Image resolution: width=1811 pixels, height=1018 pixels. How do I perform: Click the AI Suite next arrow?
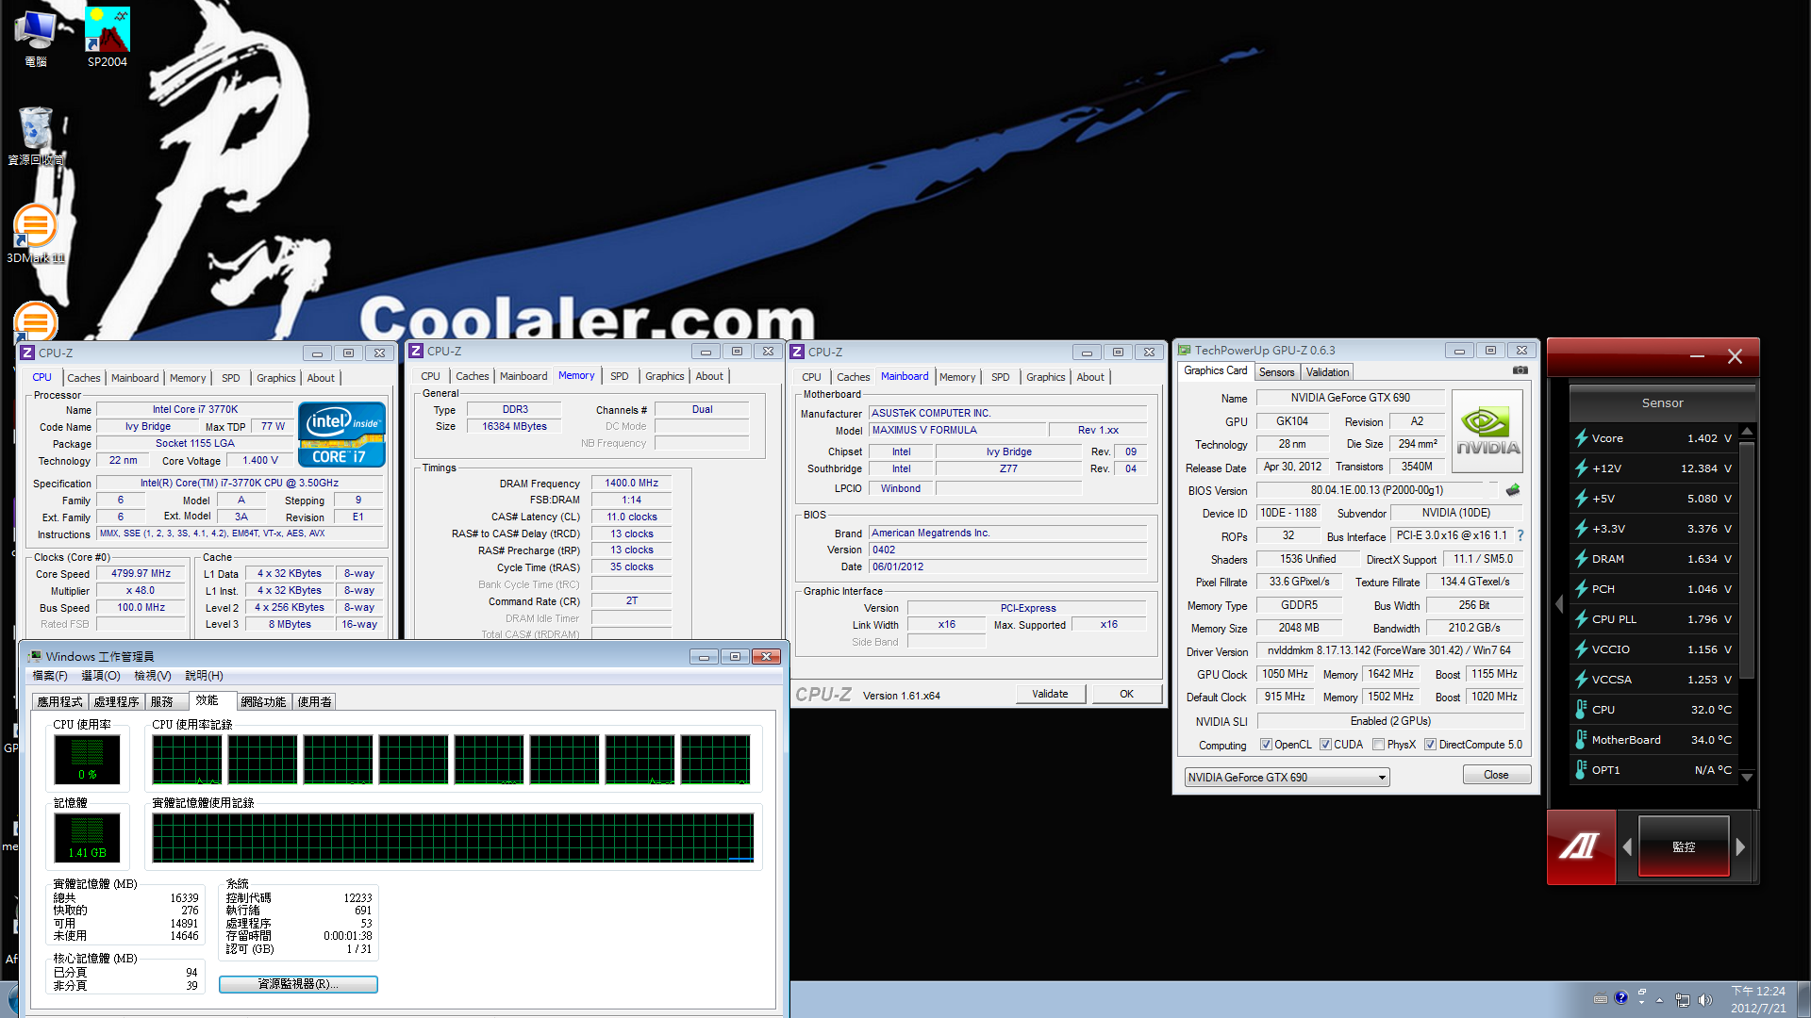coord(1740,847)
